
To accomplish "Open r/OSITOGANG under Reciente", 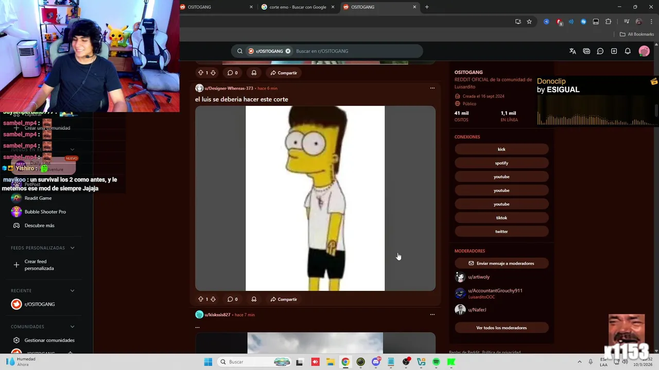I will point(39,304).
